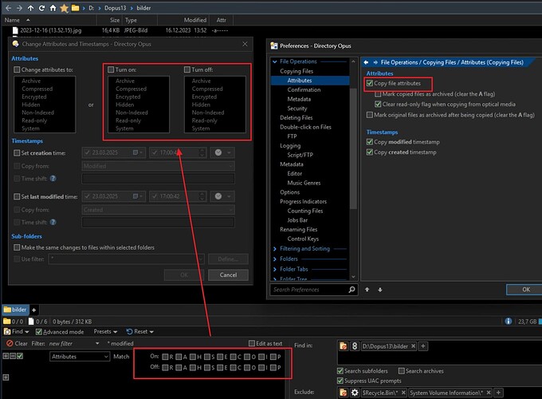Select Metadata under Copying Files
This screenshot has height=399, width=542.
[299, 99]
